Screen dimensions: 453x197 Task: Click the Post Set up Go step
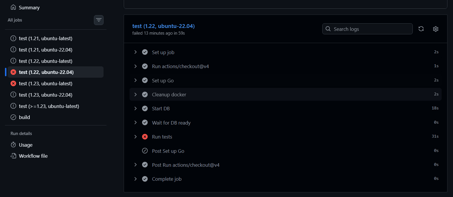pos(168,151)
